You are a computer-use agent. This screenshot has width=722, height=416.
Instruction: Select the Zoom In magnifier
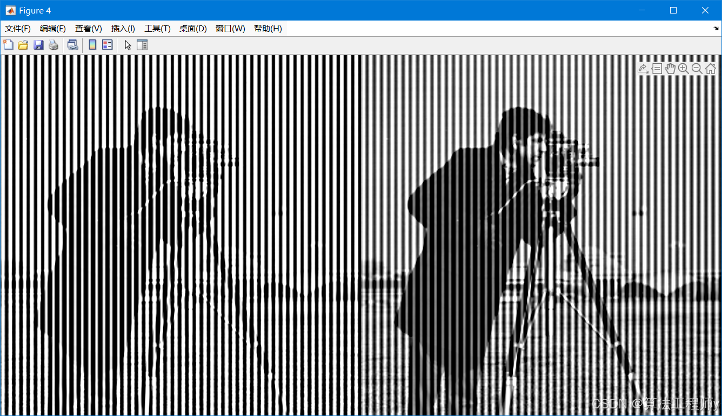coord(684,69)
